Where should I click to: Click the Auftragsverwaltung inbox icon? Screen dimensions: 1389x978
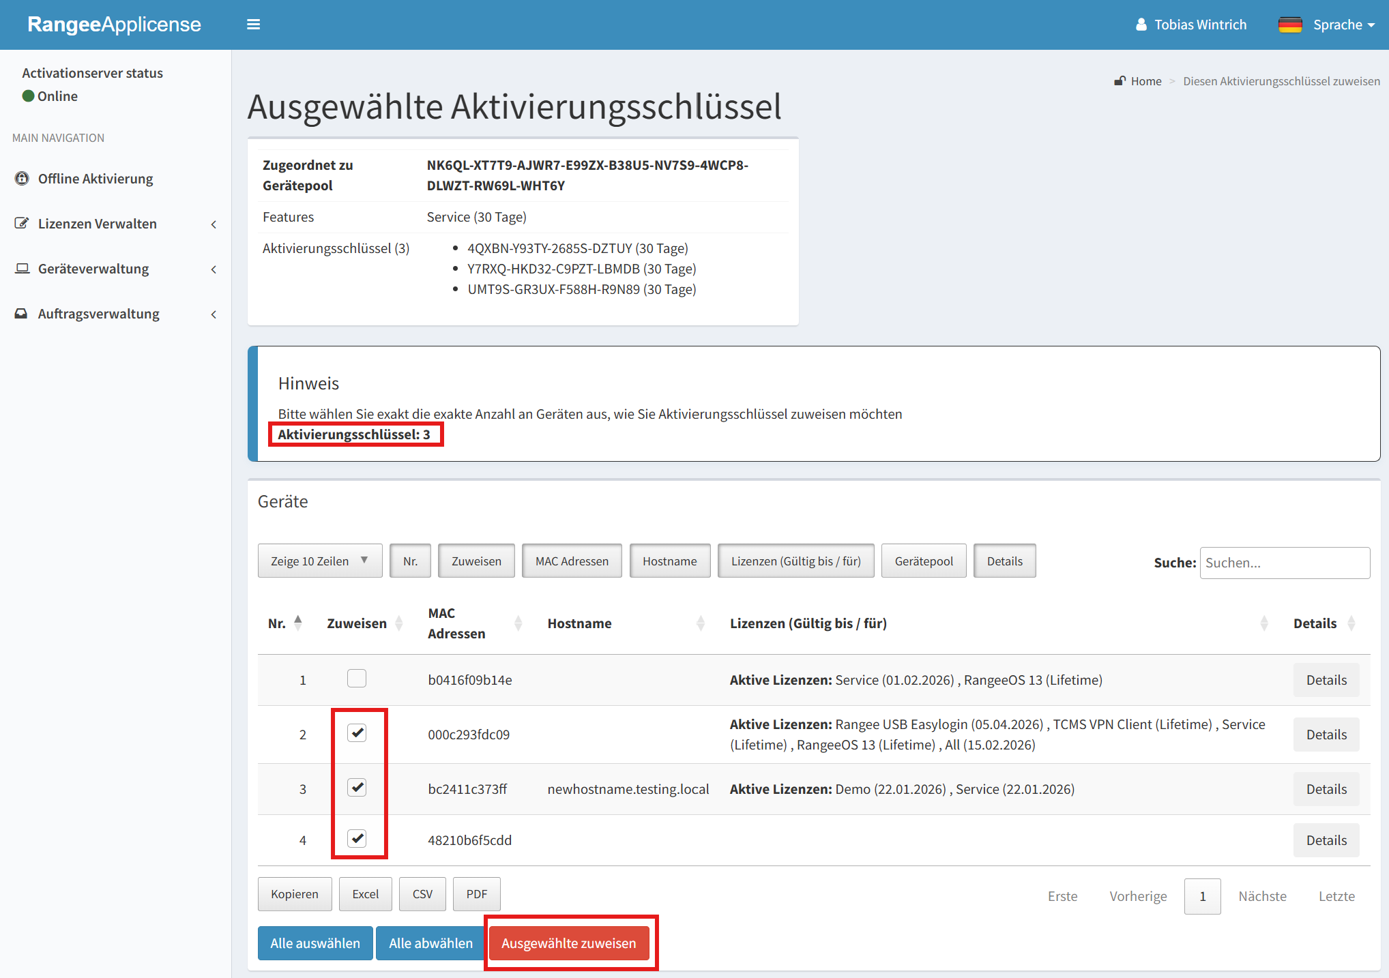(22, 314)
